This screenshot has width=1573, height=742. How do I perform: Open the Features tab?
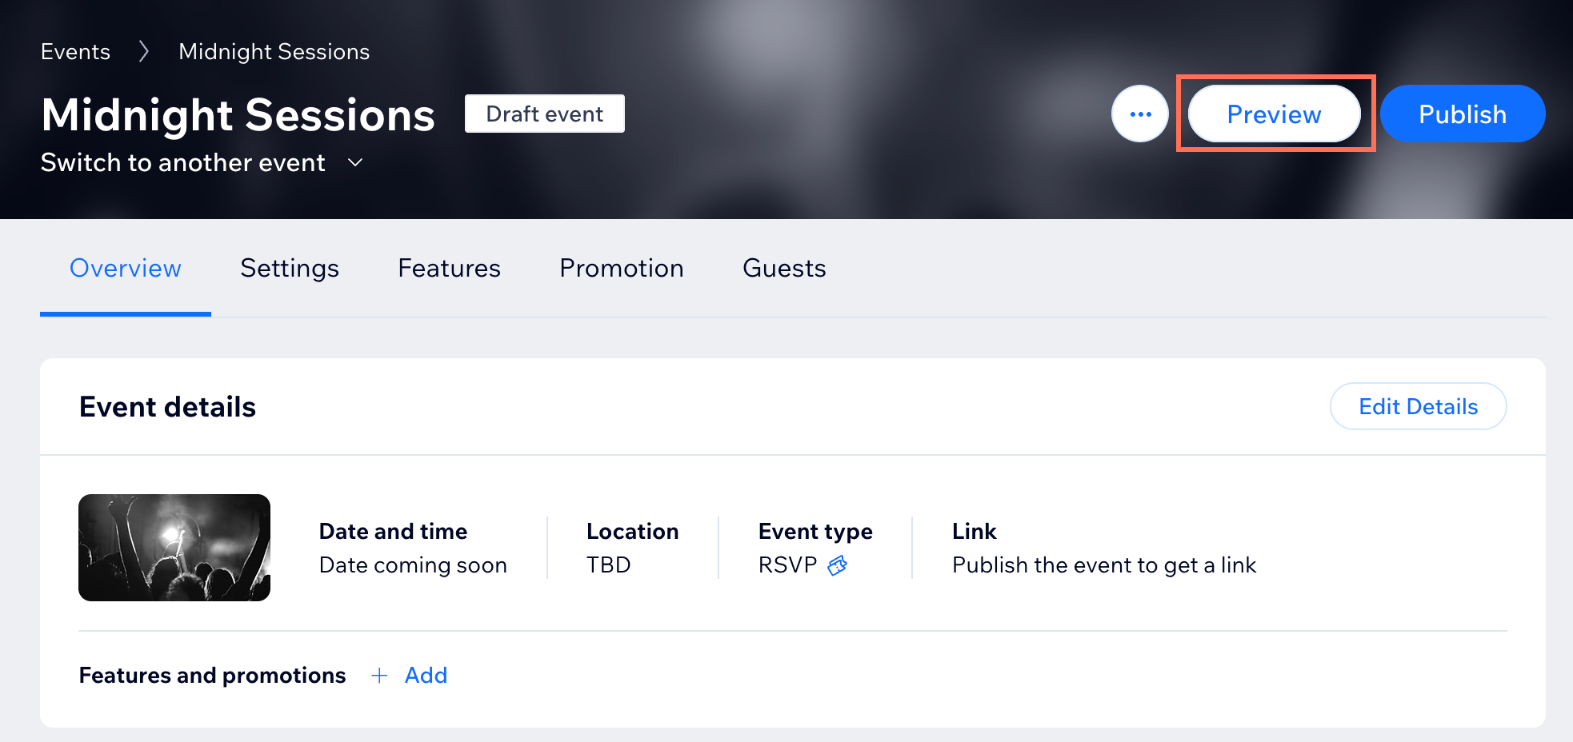pyautogui.click(x=450, y=268)
